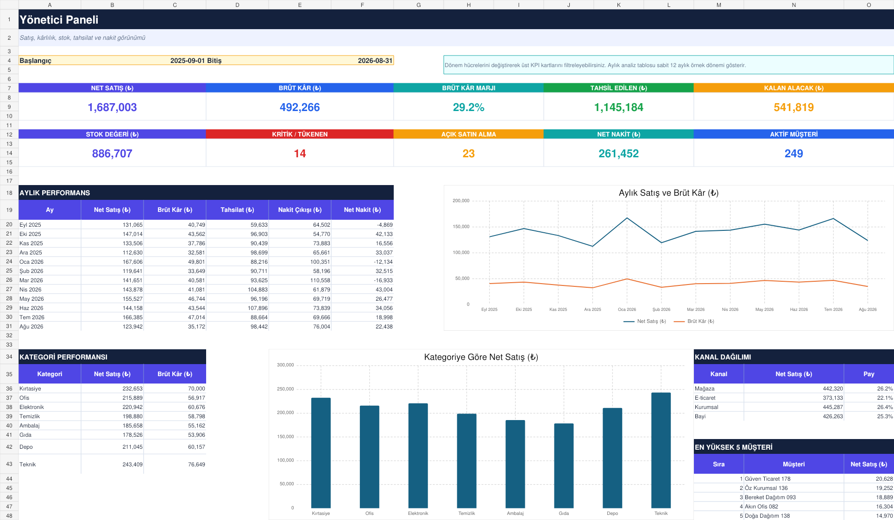This screenshot has height=520, width=894.
Task: Select the NET NAKİT value 261,452
Action: [x=618, y=153]
